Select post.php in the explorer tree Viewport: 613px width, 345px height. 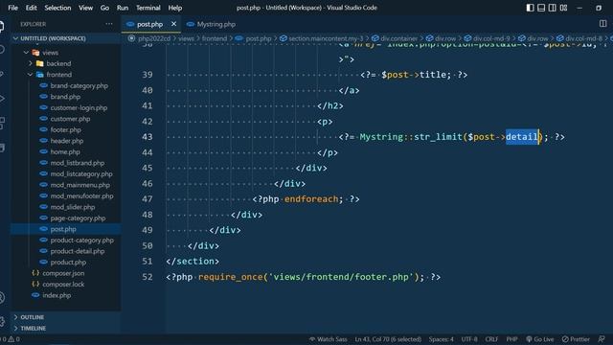pos(66,229)
